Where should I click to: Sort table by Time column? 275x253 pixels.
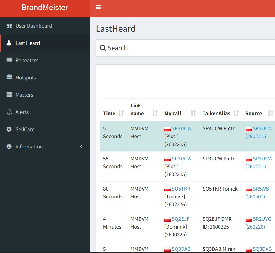point(121,113)
